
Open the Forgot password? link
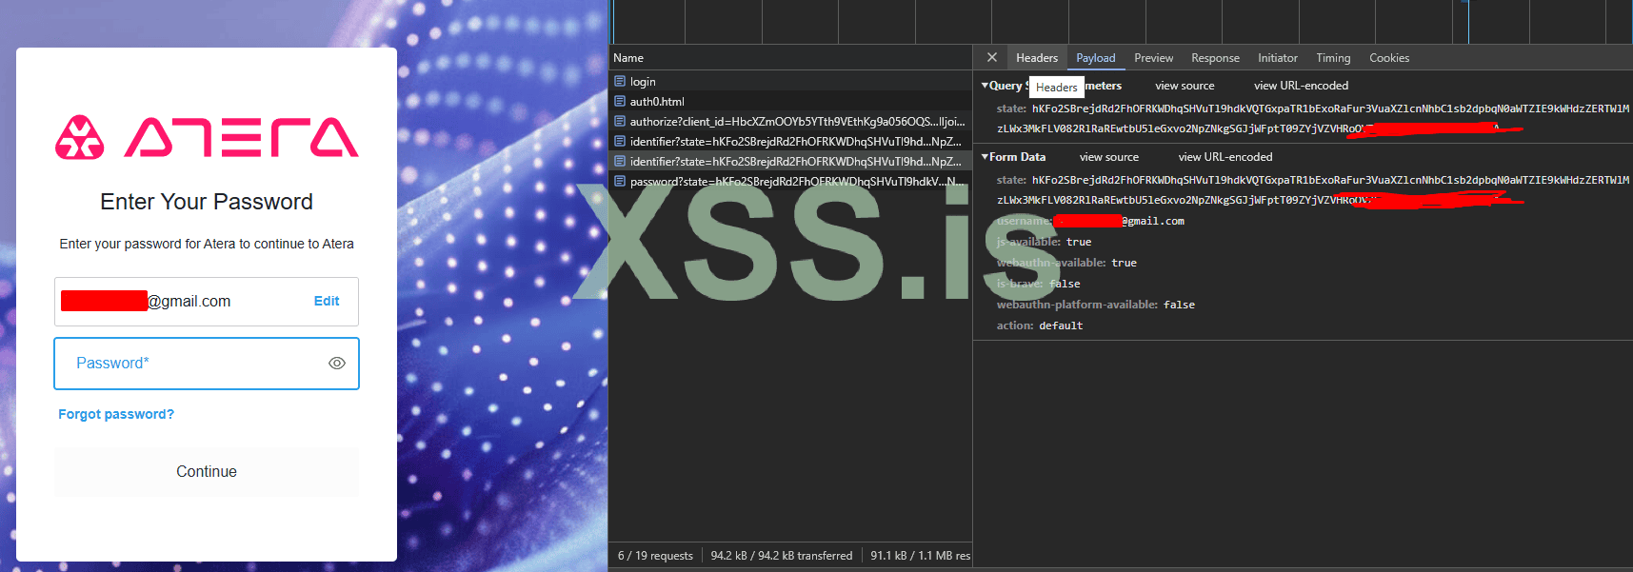click(116, 414)
